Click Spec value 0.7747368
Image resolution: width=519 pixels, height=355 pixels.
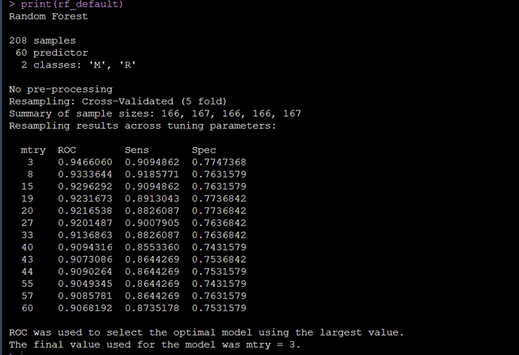[219, 162]
